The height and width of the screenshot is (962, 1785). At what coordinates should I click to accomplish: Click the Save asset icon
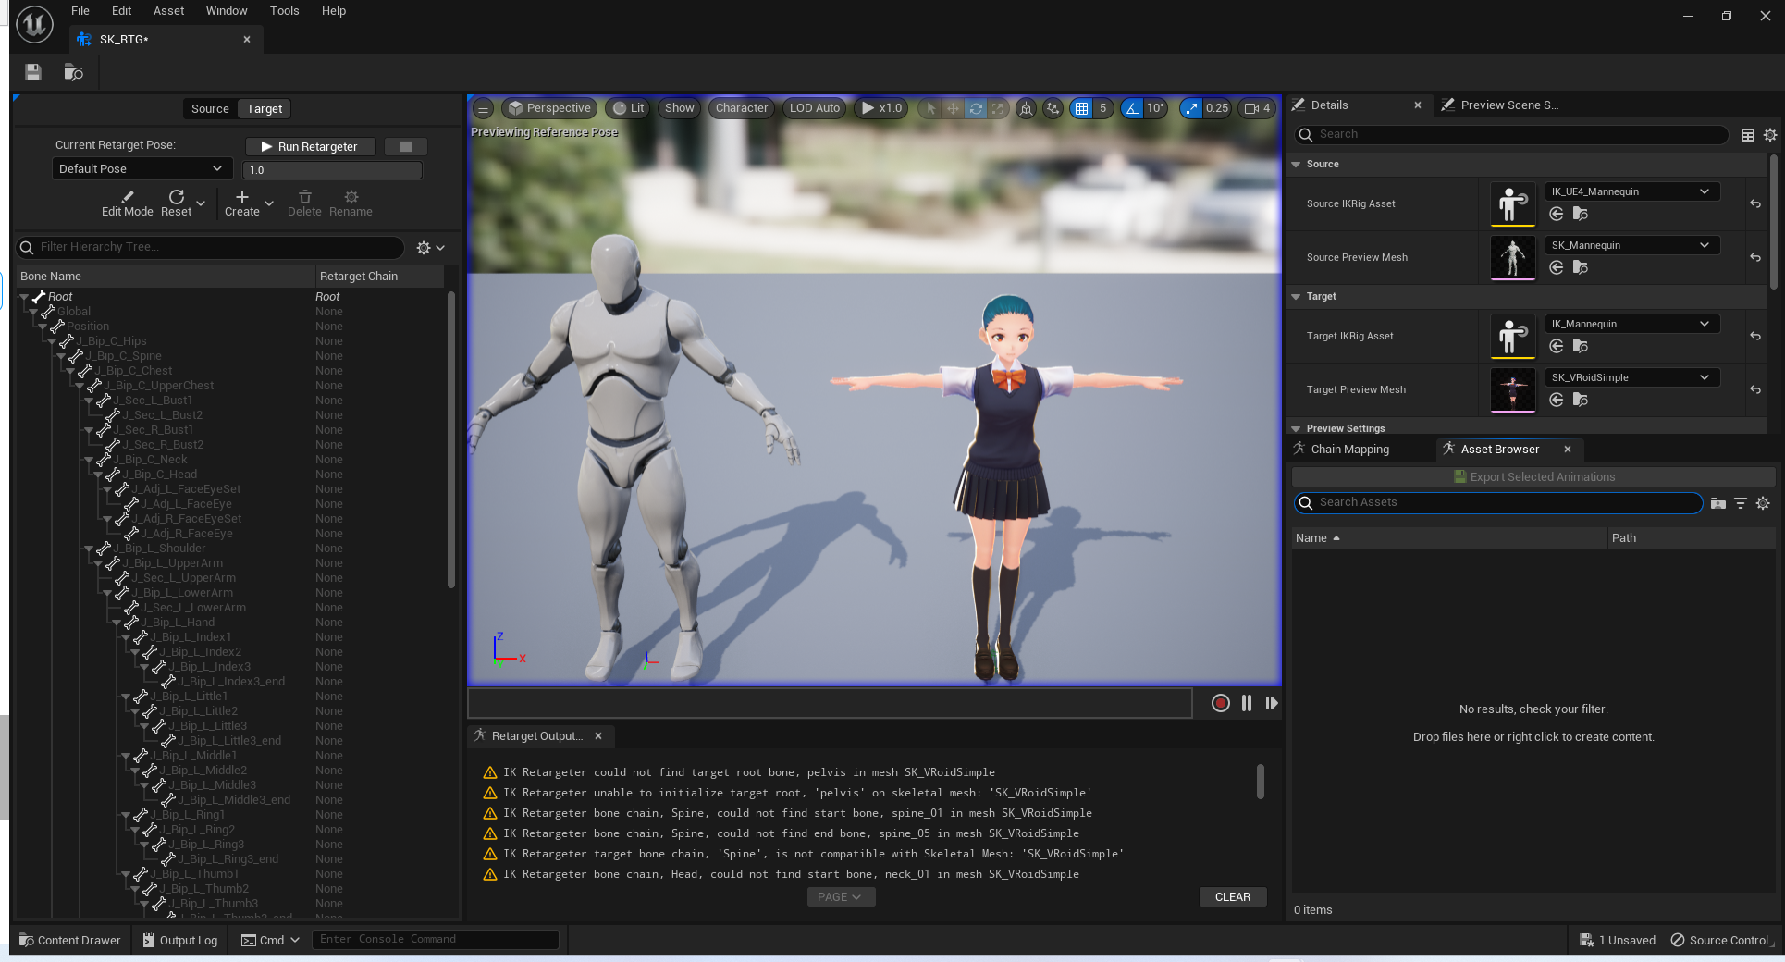[33, 72]
